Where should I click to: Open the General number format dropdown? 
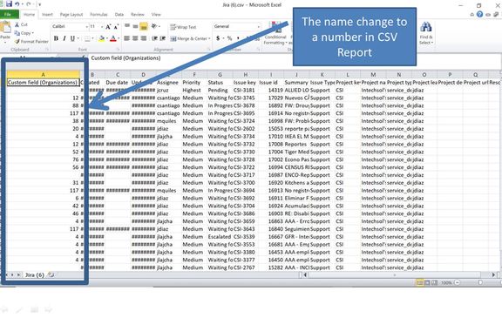click(x=259, y=26)
